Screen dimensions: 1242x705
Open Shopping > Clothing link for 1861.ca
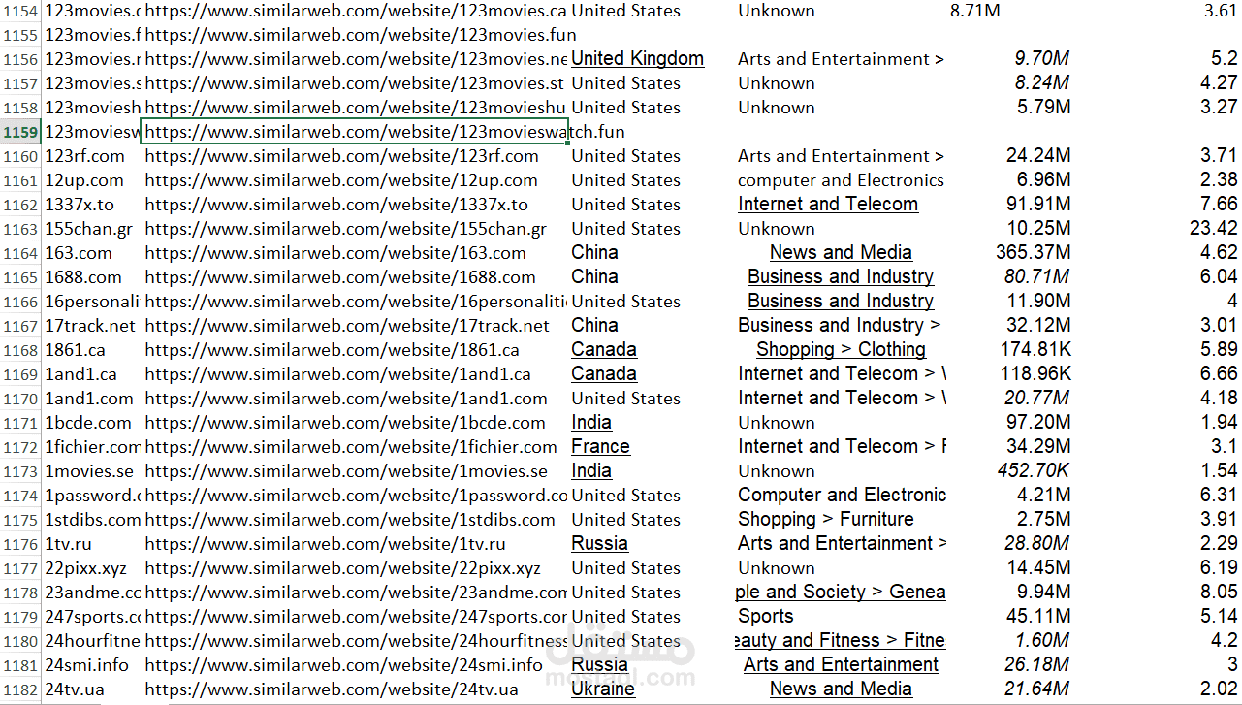[x=841, y=350]
